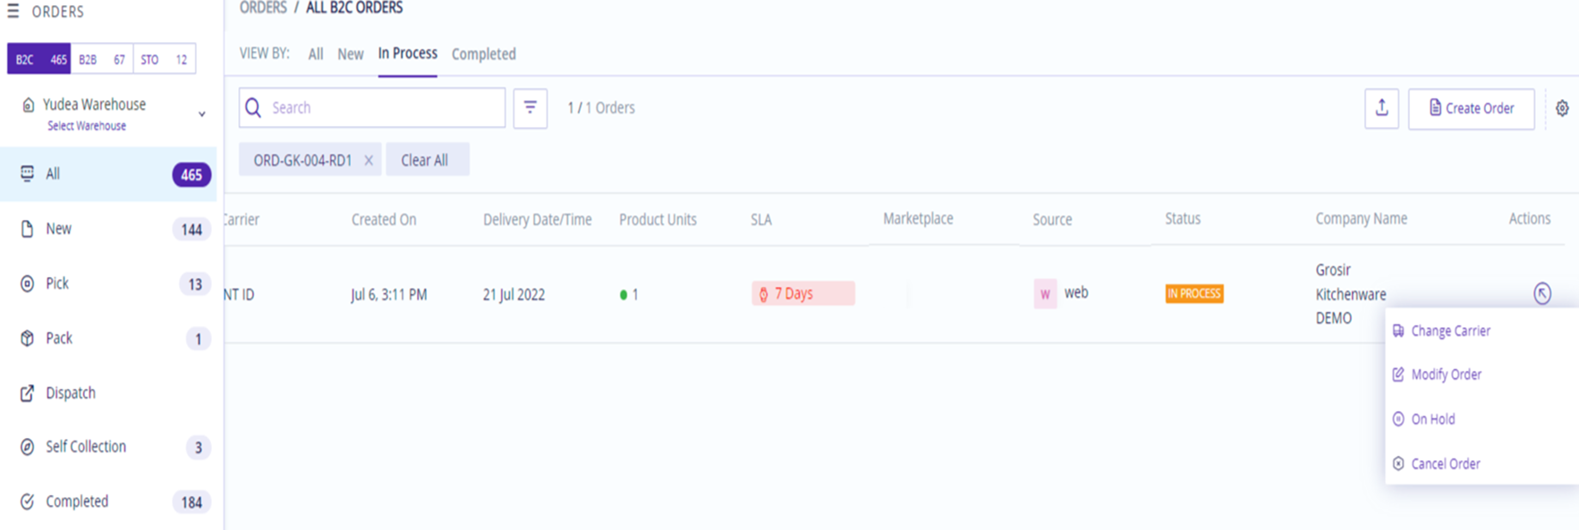Open the settings gear beside Create Order
Image resolution: width=1579 pixels, height=530 pixels.
coord(1562,108)
